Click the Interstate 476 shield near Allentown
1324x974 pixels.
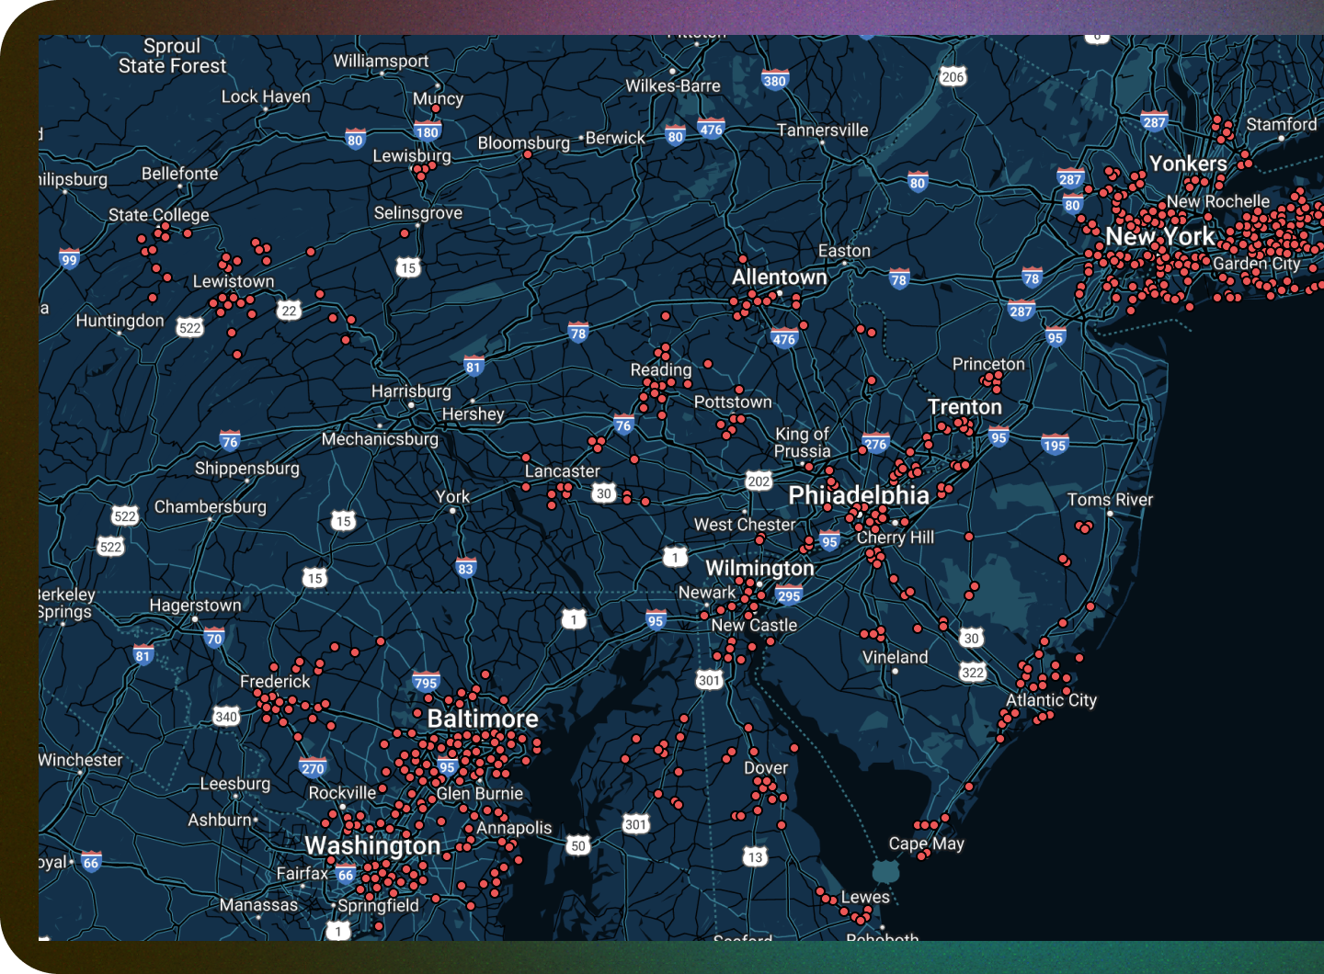coord(784,338)
